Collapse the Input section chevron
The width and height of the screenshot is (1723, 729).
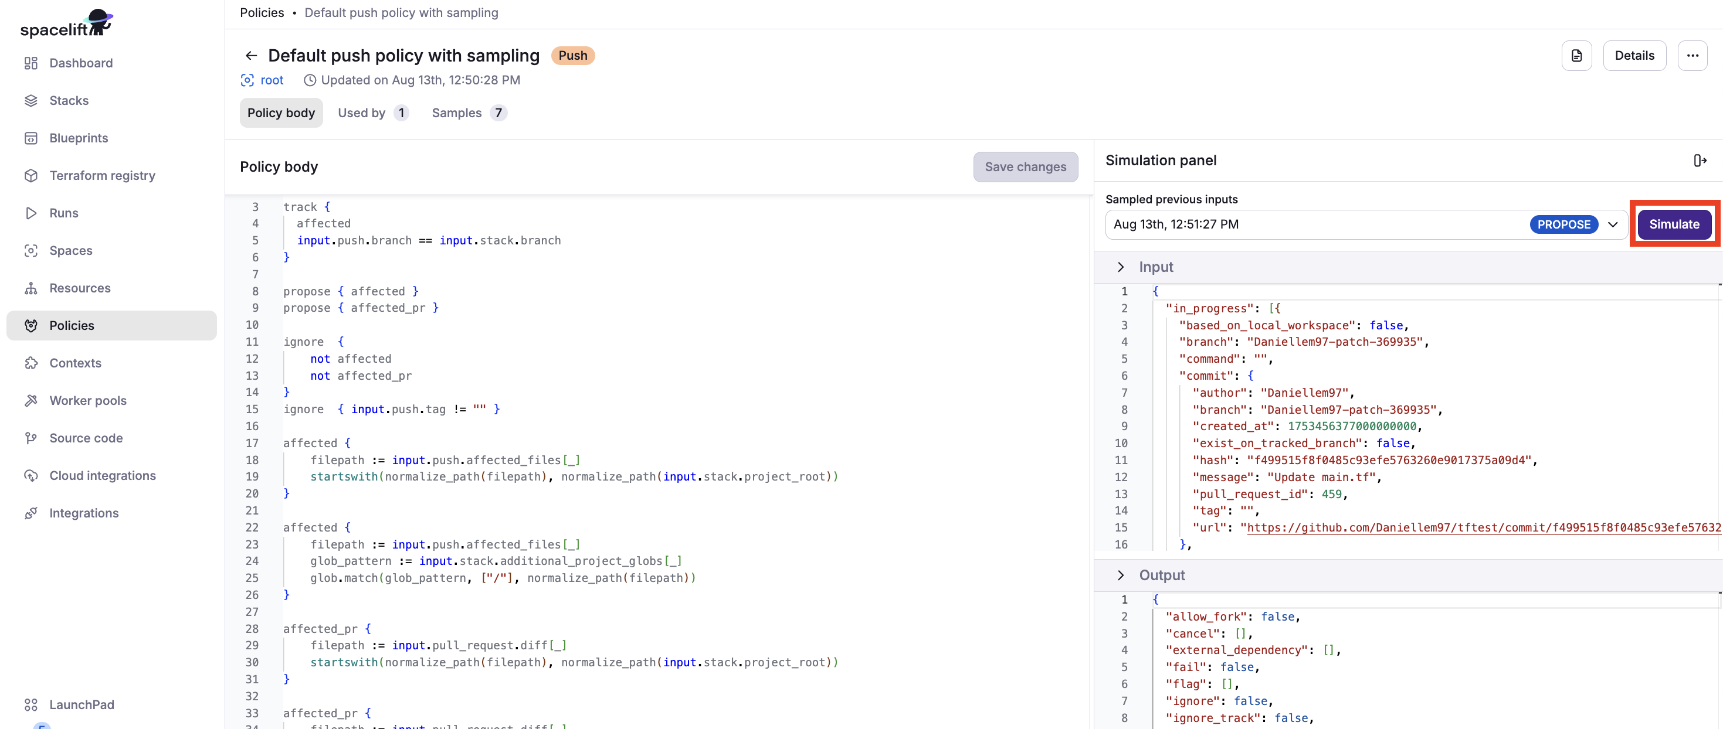tap(1121, 267)
